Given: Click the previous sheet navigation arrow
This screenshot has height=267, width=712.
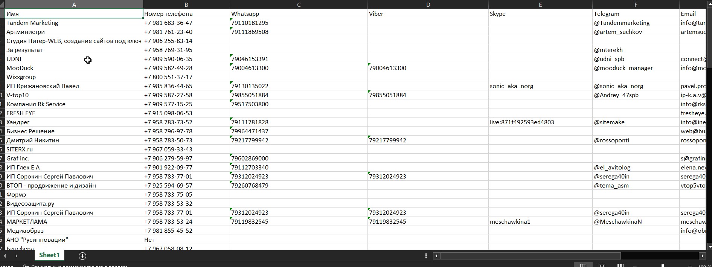Looking at the screenshot, I should pyautogui.click(x=5, y=256).
